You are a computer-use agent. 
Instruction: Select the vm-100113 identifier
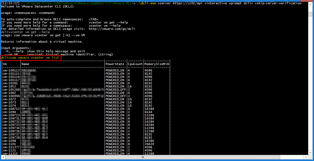[11, 70]
